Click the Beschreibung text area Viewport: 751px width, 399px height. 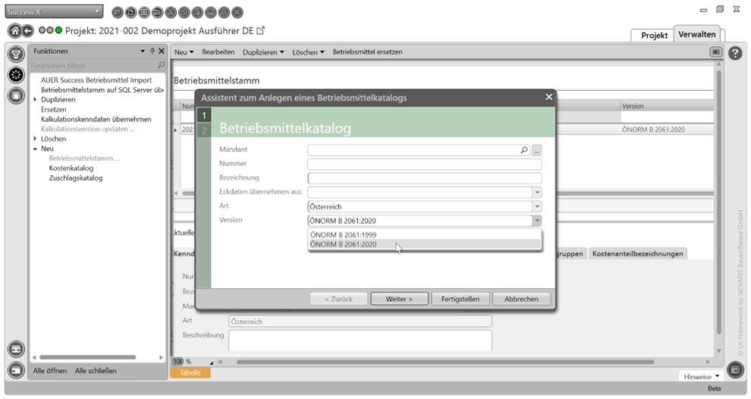pyautogui.click(x=360, y=340)
